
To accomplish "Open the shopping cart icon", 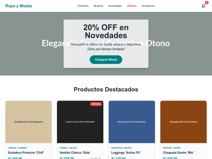I will click(x=203, y=6).
